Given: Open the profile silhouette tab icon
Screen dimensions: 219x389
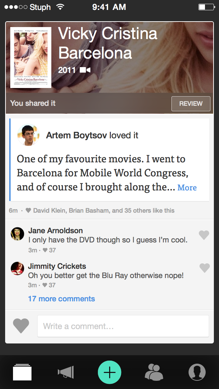Looking at the screenshot, I should coord(197,372).
